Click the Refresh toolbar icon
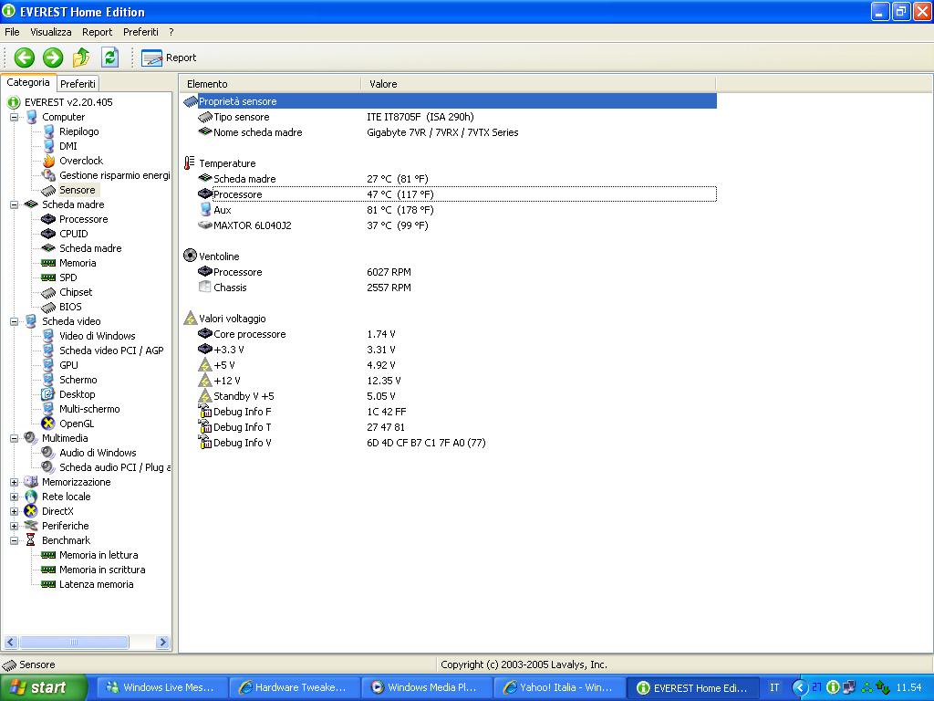The image size is (934, 701). (109, 58)
